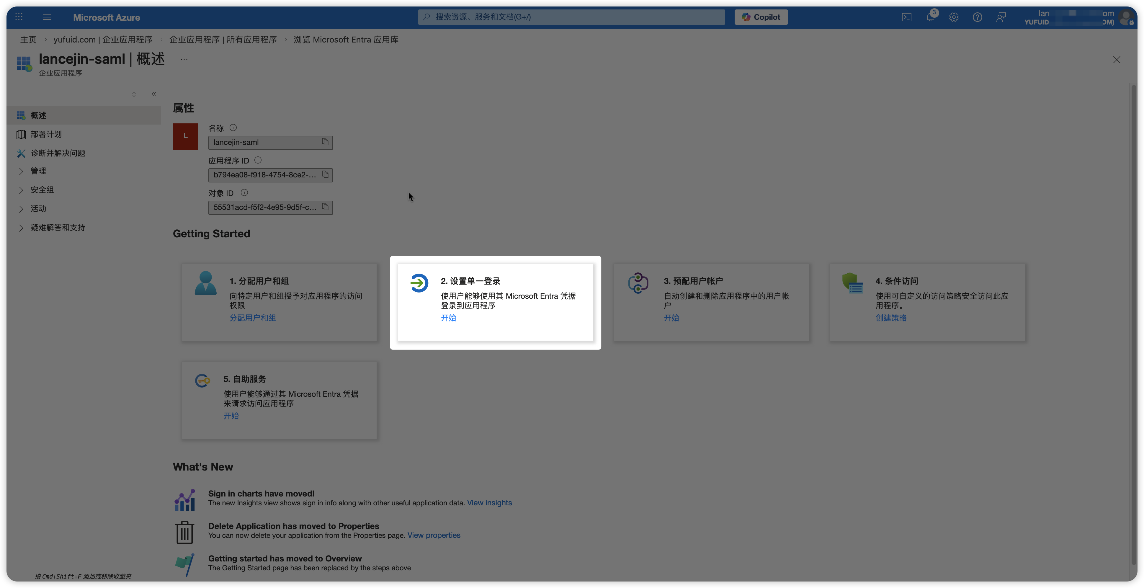Copy the lancejin-saml name field
Viewport: 1144px width, 588px height.
point(325,142)
